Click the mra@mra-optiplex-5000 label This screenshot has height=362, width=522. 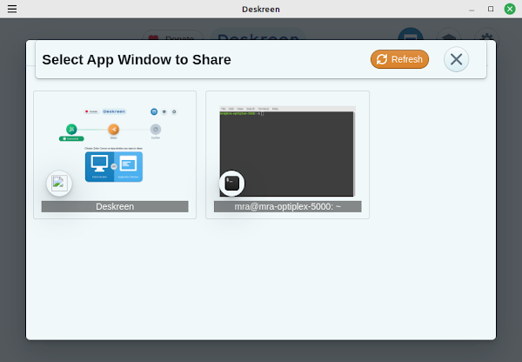288,206
